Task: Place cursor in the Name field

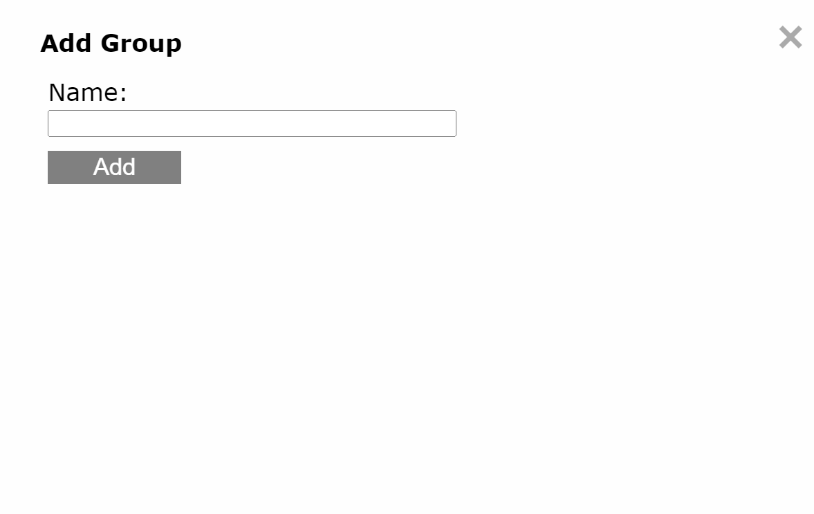Action: (x=252, y=124)
